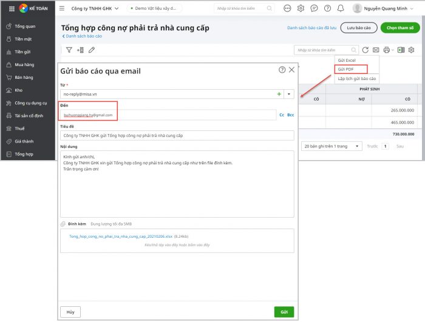Open help in email dialog

[282, 70]
